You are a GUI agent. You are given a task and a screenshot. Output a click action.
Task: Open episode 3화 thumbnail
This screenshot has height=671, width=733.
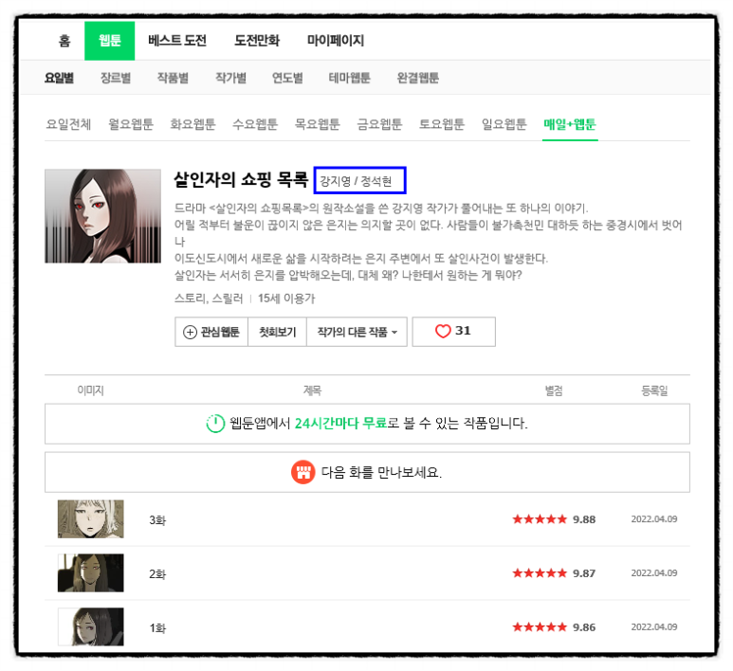[90, 519]
